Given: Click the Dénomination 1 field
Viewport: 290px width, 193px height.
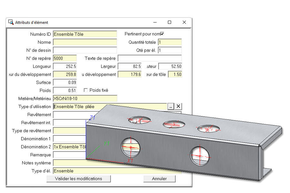Looking at the screenshot, I should 69,139.
